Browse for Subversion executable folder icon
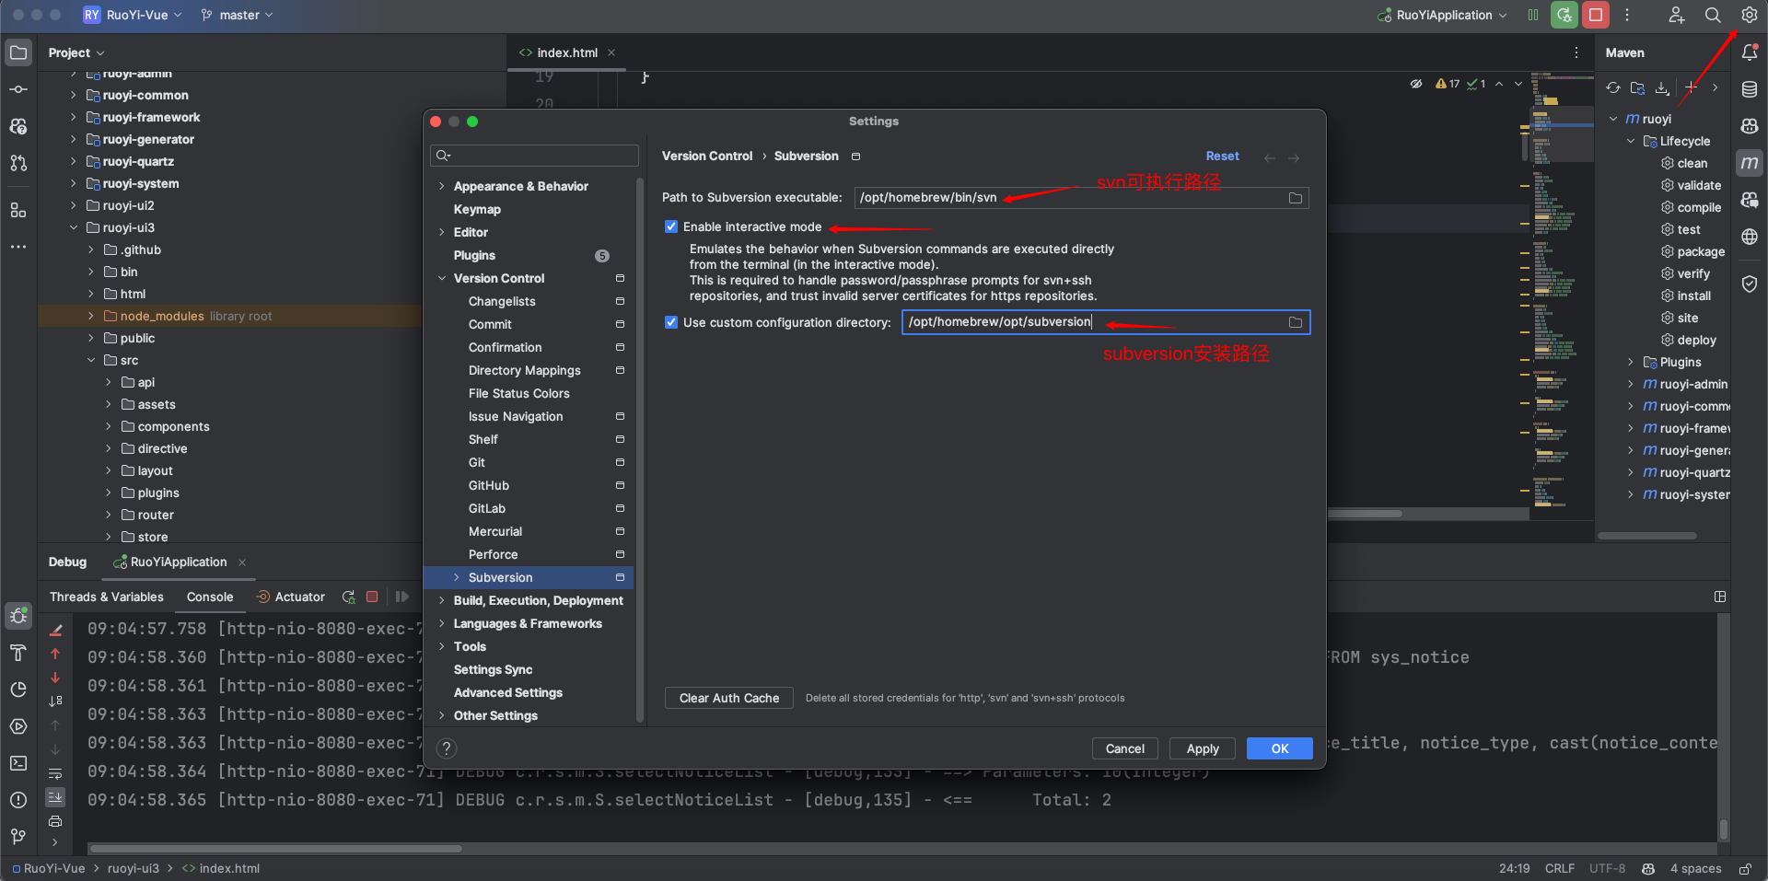The image size is (1768, 881). click(1296, 198)
